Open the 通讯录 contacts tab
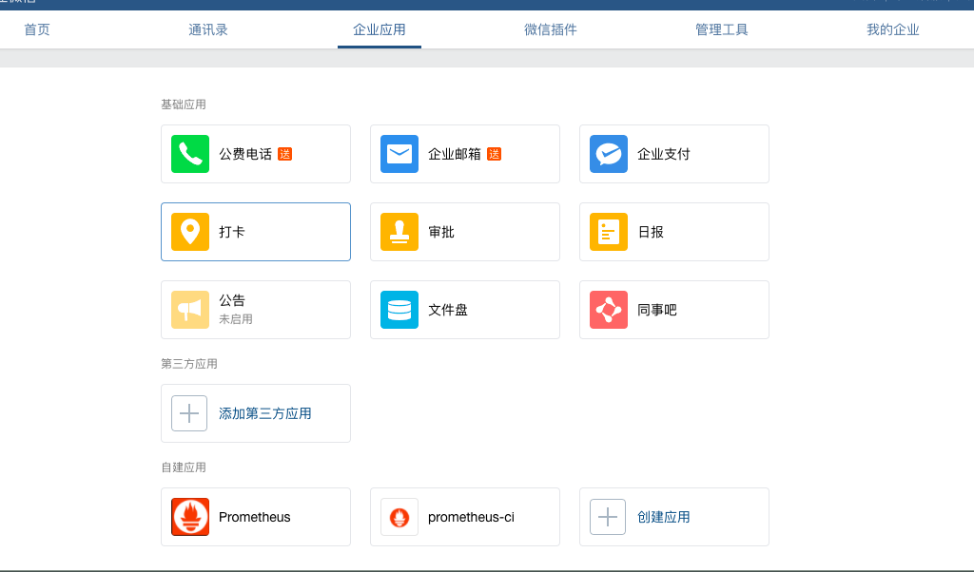The height and width of the screenshot is (572, 974). (207, 29)
